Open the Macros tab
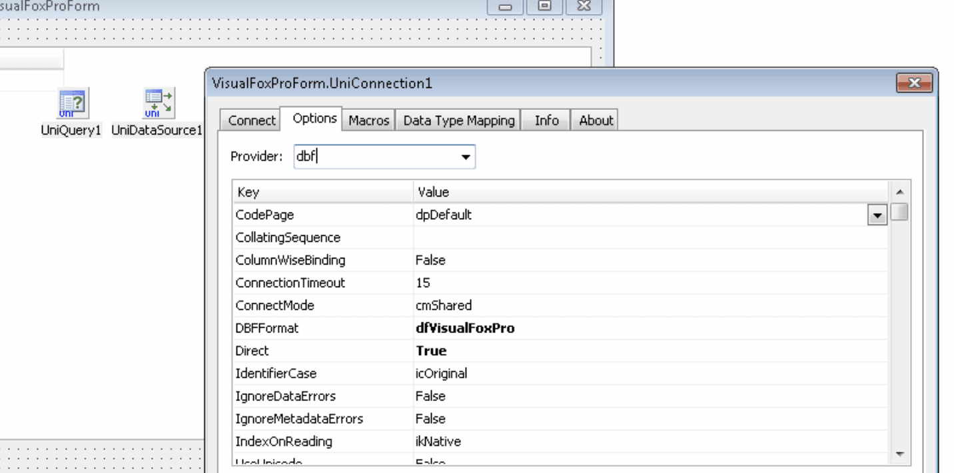Screen dimensions: 954x473 click(x=368, y=121)
